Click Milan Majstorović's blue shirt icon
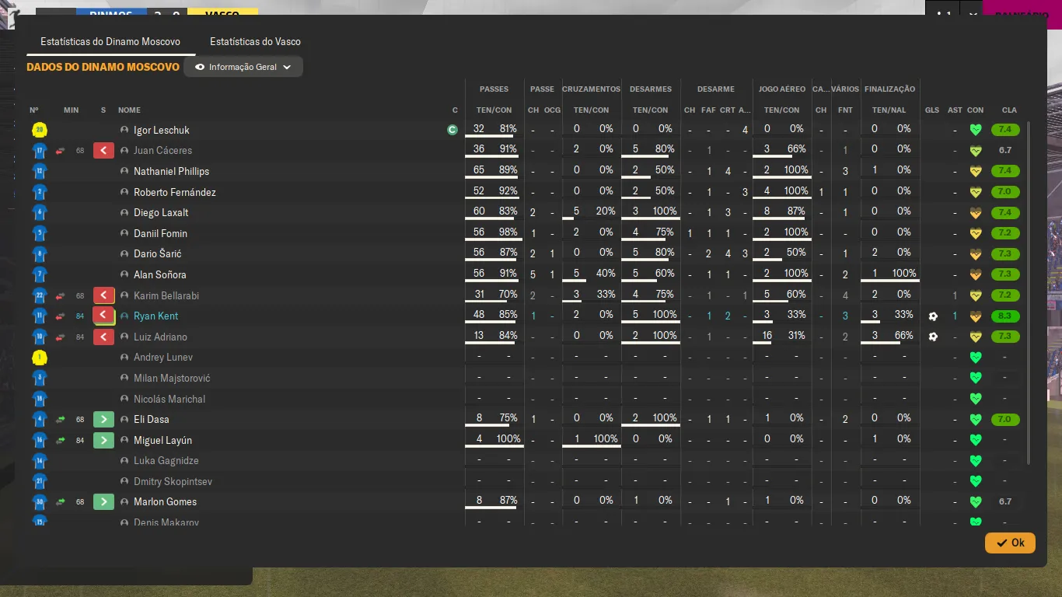This screenshot has width=1062, height=597. [x=40, y=378]
